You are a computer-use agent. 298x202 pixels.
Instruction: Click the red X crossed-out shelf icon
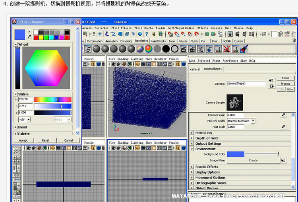point(227,49)
